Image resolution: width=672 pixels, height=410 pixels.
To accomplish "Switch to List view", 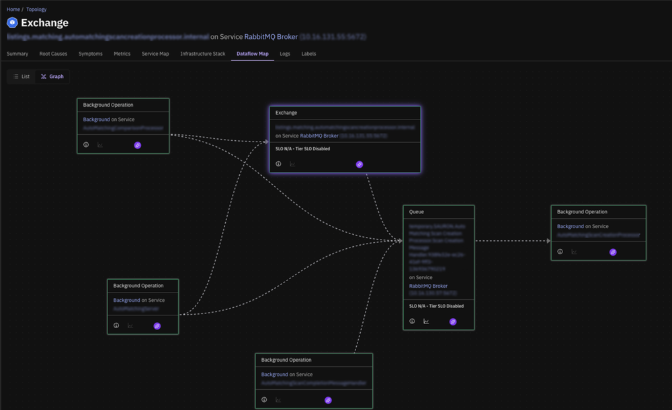I will pos(22,76).
